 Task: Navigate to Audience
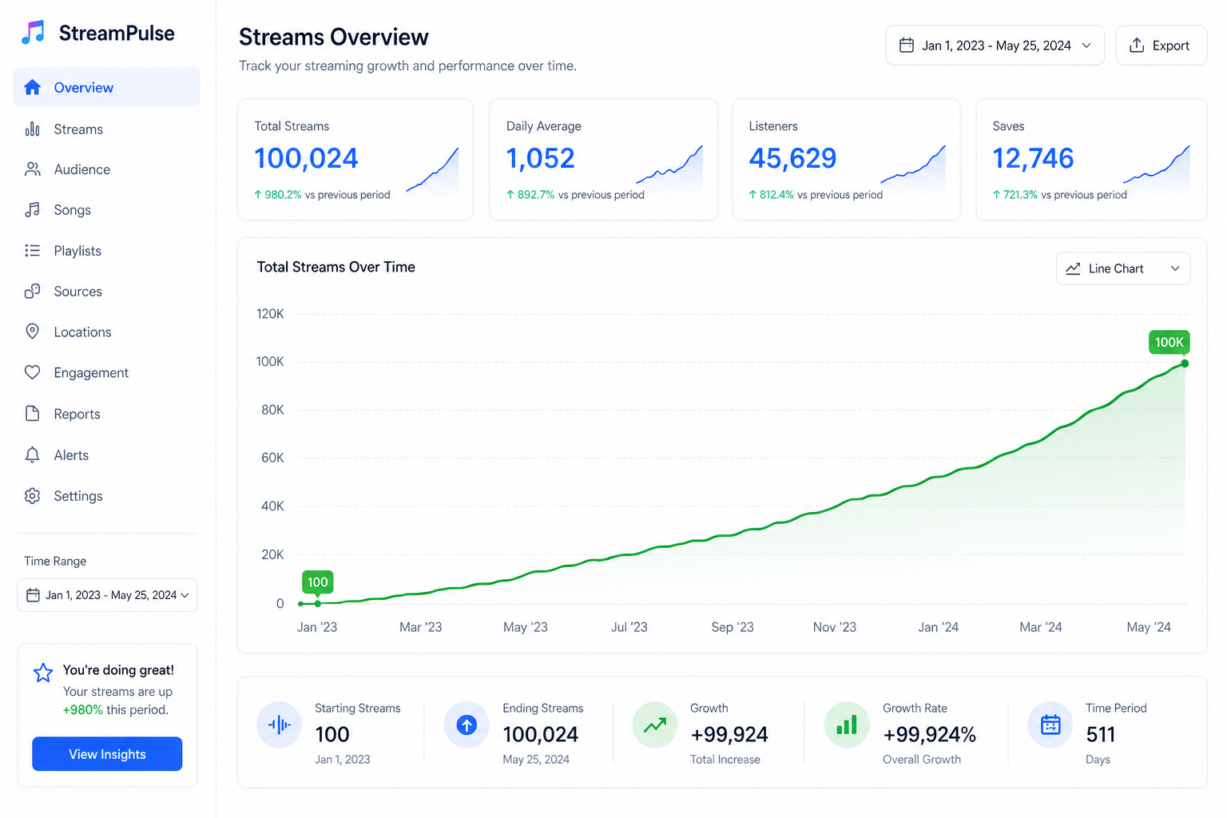click(106, 169)
